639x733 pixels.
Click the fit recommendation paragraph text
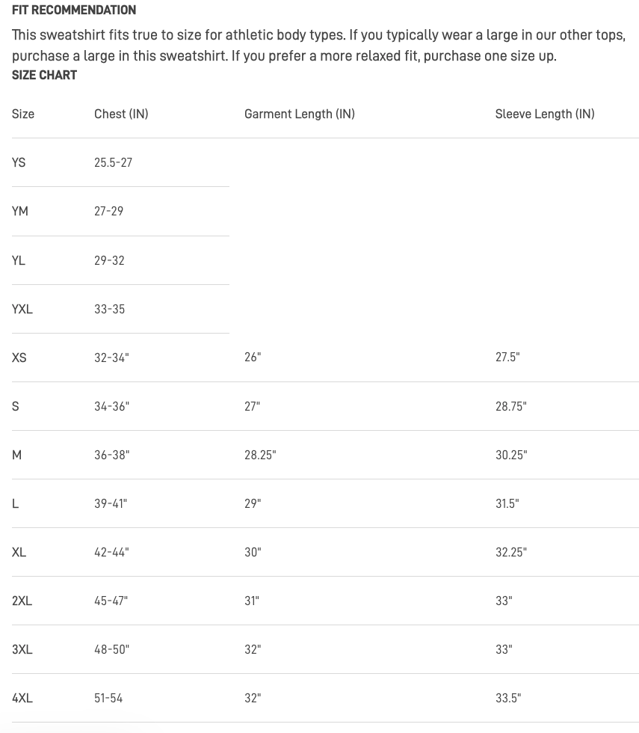pos(318,46)
